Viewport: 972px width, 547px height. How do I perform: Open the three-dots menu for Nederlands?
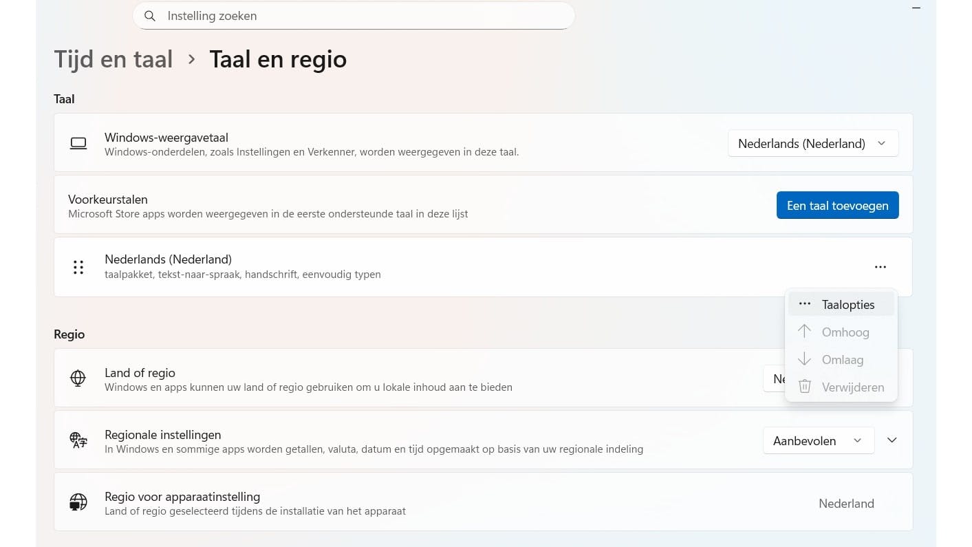[x=880, y=267]
